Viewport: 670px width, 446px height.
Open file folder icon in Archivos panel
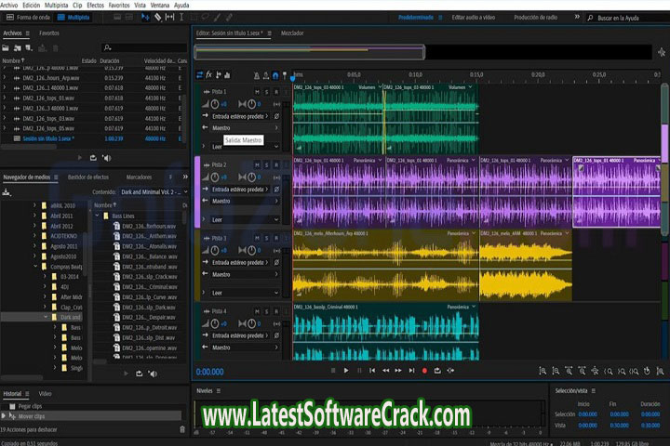6,47
